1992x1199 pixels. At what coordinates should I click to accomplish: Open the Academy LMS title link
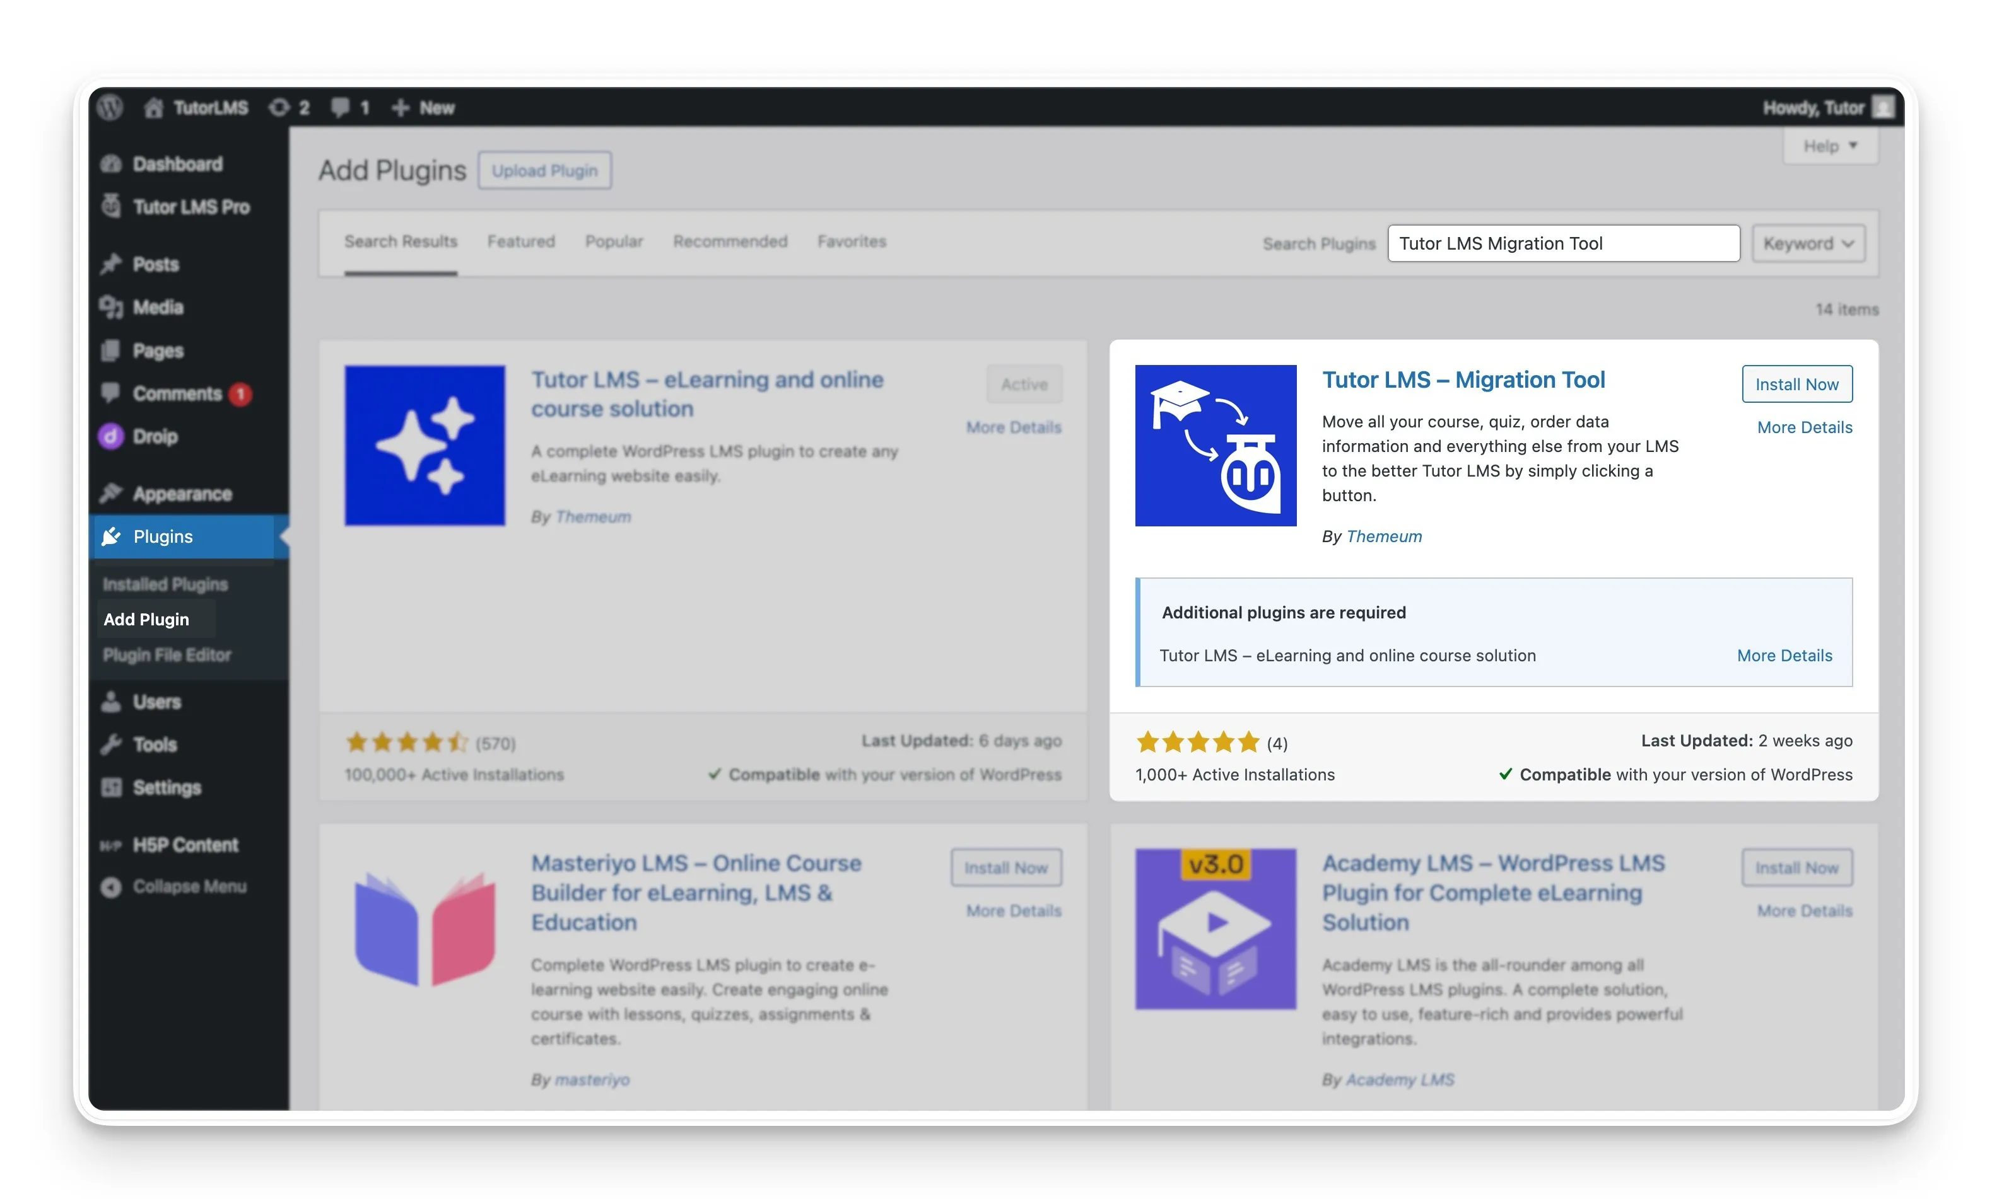[1493, 893]
